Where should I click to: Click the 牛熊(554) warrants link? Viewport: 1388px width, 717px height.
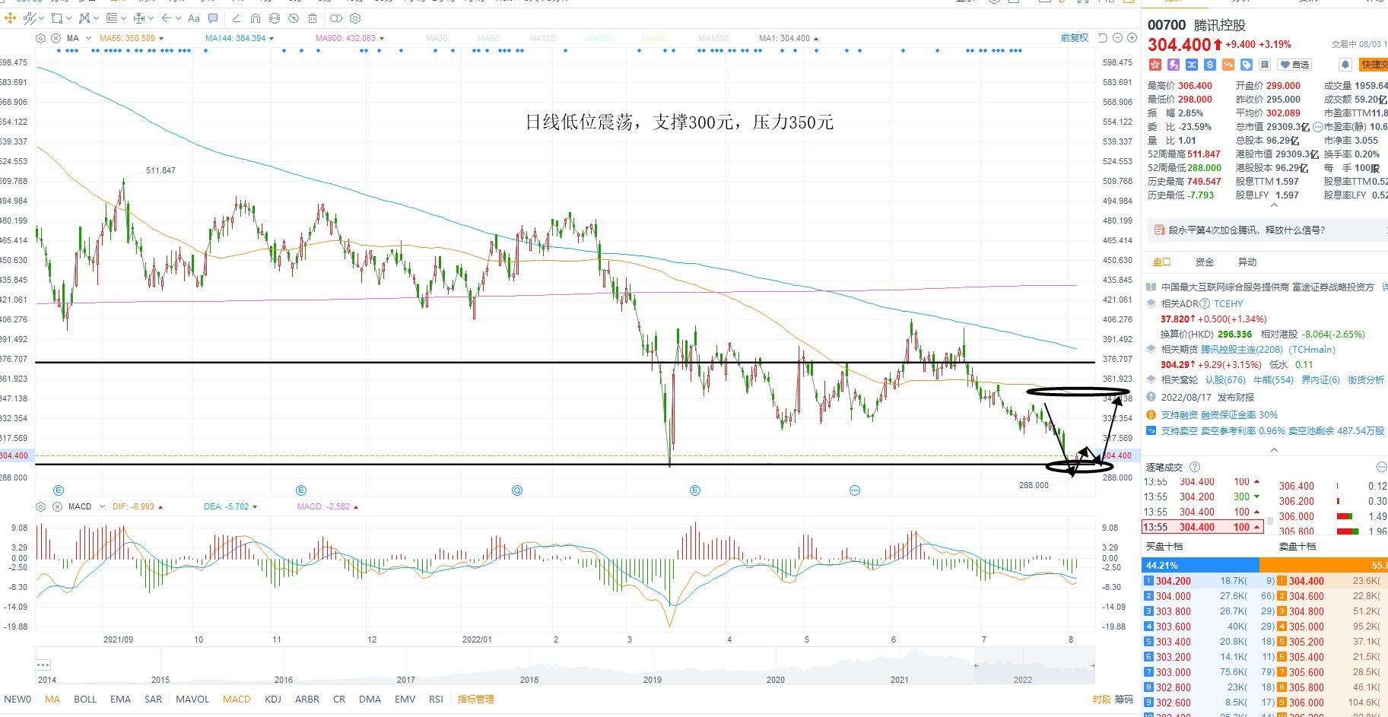pyautogui.click(x=1273, y=380)
